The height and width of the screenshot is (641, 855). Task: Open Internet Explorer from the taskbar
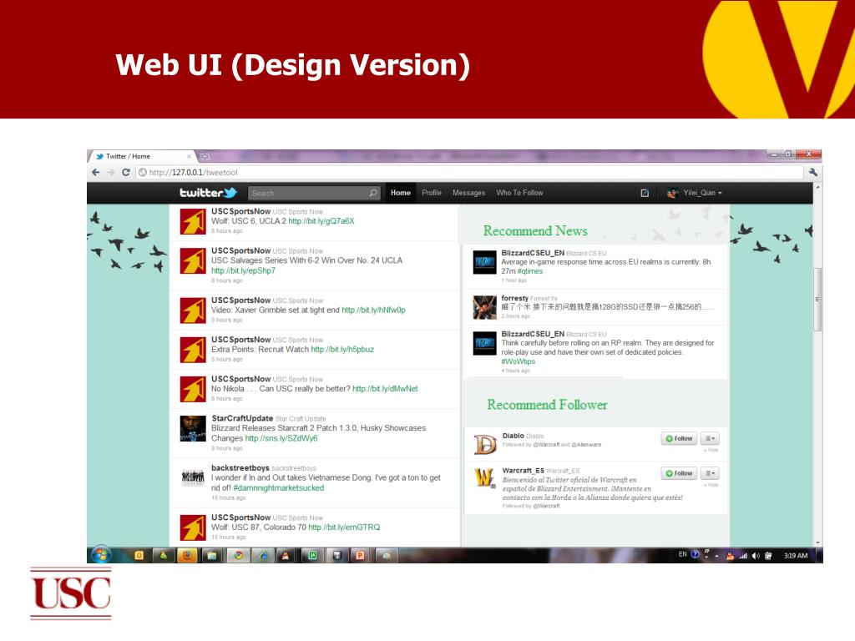click(263, 555)
